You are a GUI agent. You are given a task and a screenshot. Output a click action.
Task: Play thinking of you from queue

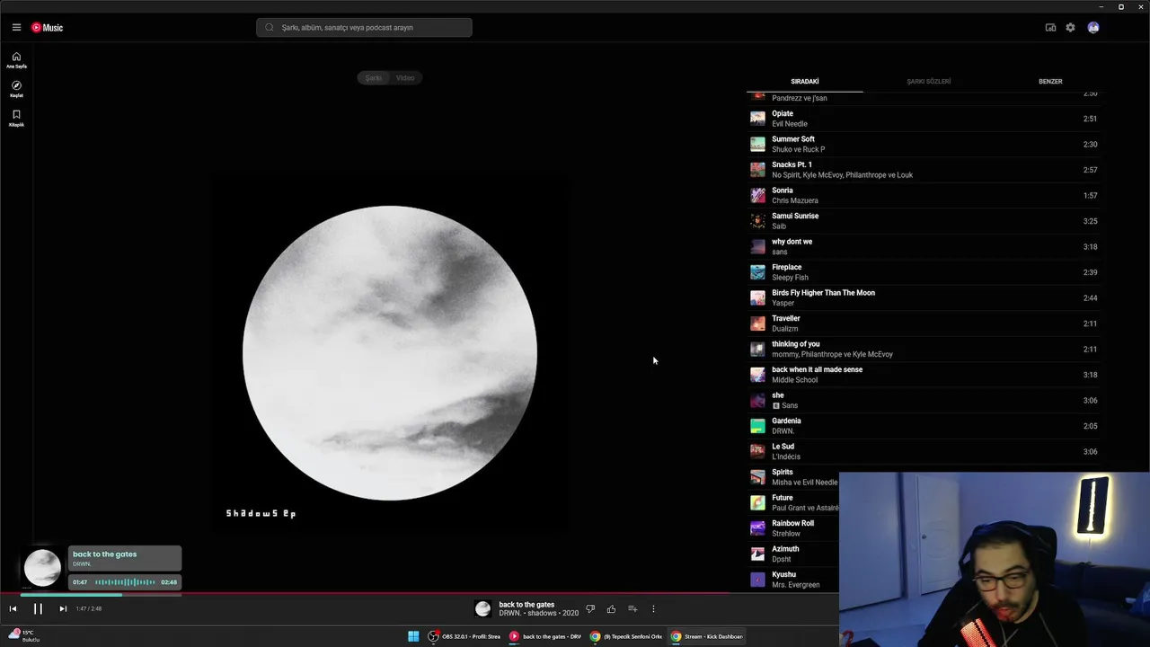click(925, 349)
